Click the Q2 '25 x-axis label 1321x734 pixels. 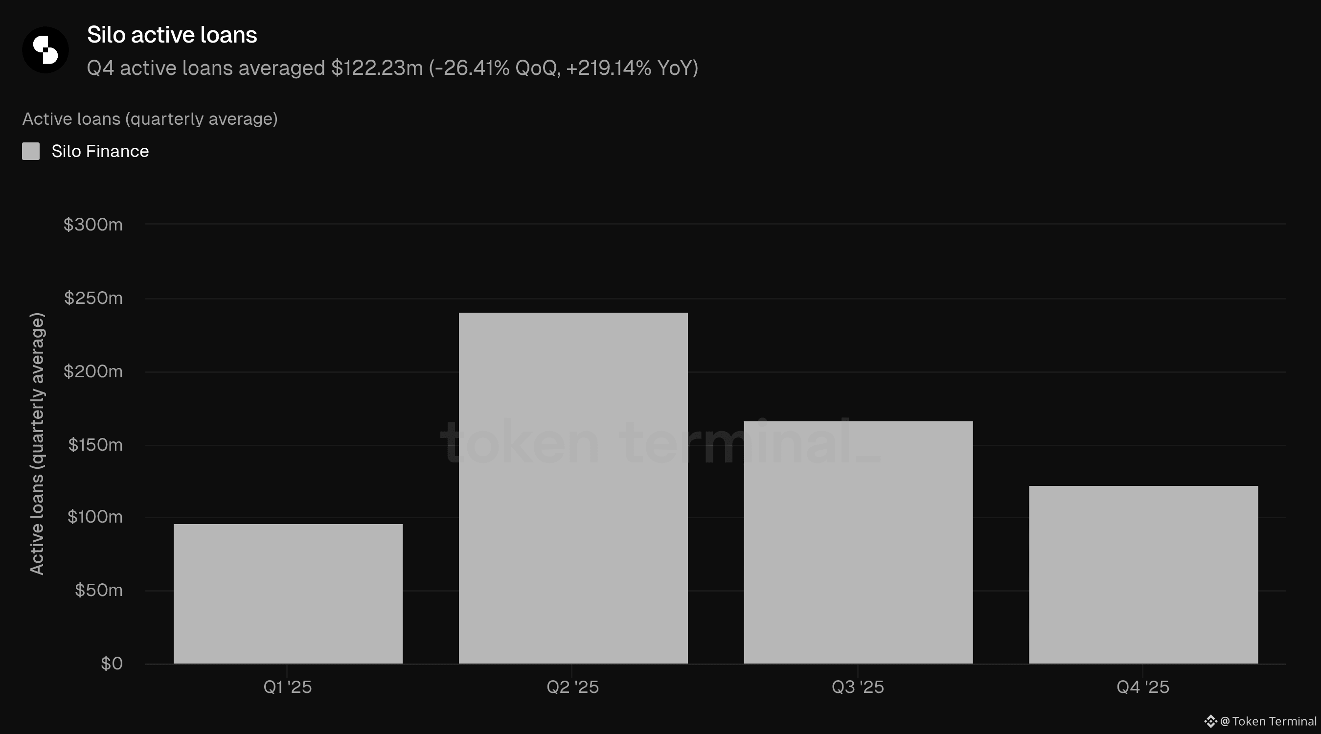(573, 687)
